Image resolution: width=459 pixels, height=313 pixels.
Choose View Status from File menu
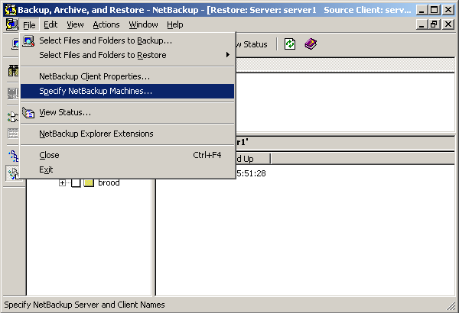pos(127,112)
